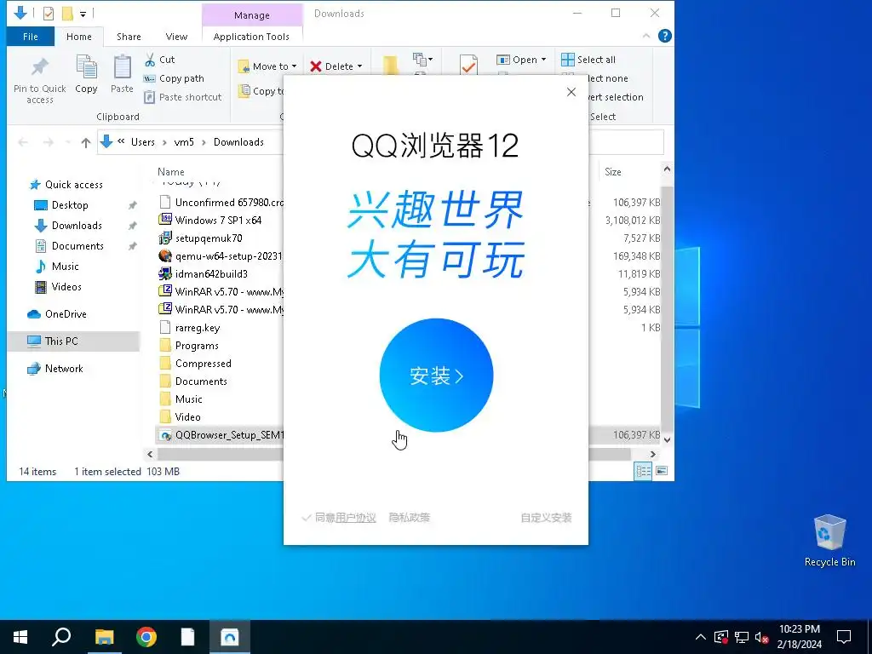
Task: Switch to Large icons view icon
Action: [661, 472]
